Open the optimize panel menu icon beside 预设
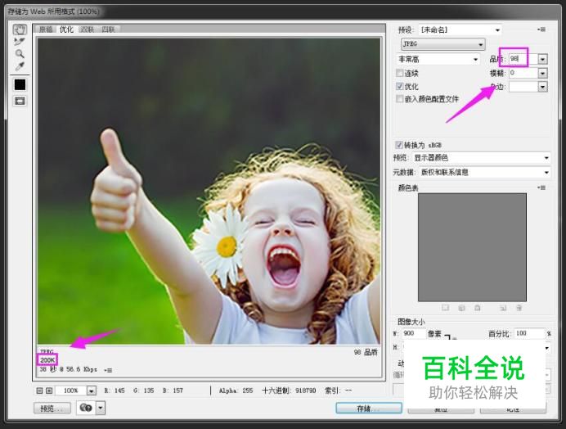Screen dimensions: 566x429 tap(541, 29)
